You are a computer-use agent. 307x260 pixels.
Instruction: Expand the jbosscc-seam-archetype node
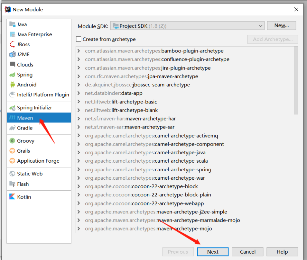(x=79, y=85)
